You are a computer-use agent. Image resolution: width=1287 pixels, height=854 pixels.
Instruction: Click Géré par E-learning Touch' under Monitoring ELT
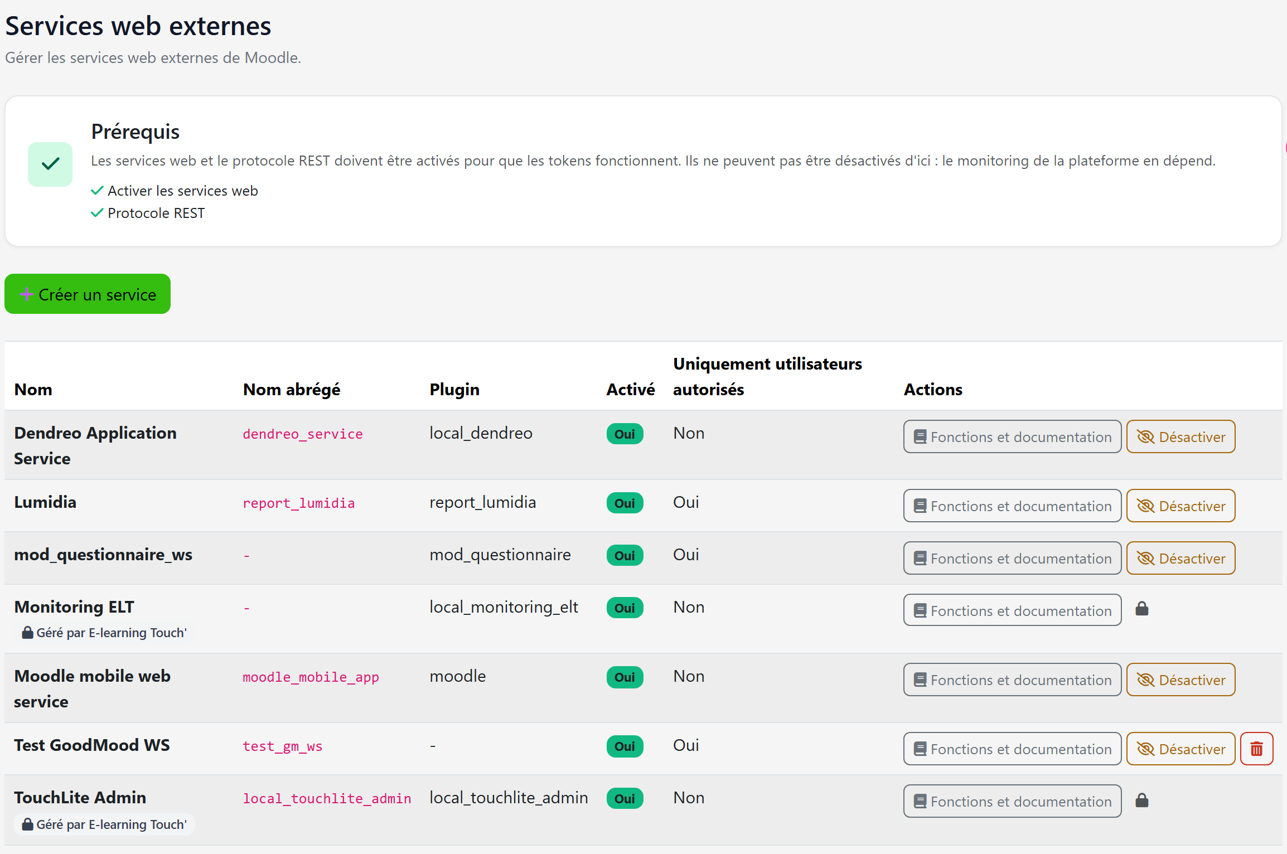click(x=105, y=633)
